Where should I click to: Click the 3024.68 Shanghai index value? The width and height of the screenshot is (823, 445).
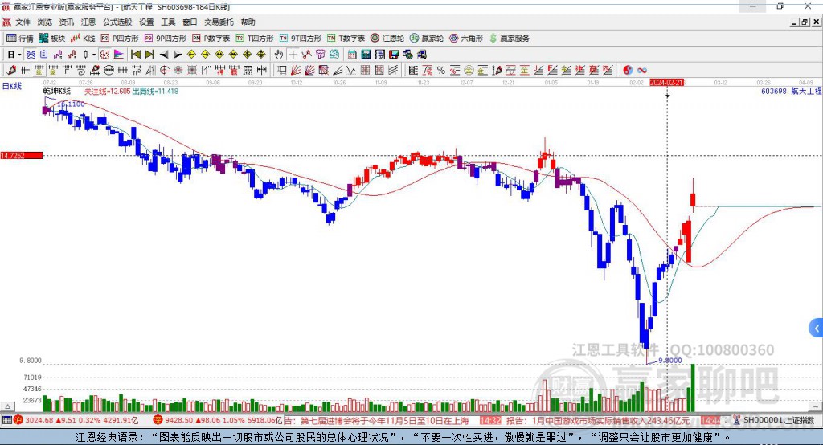pyautogui.click(x=39, y=420)
